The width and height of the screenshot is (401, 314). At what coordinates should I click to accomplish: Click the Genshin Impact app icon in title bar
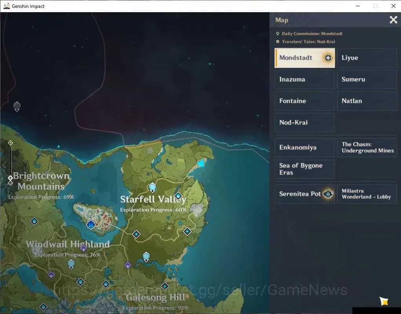click(7, 6)
